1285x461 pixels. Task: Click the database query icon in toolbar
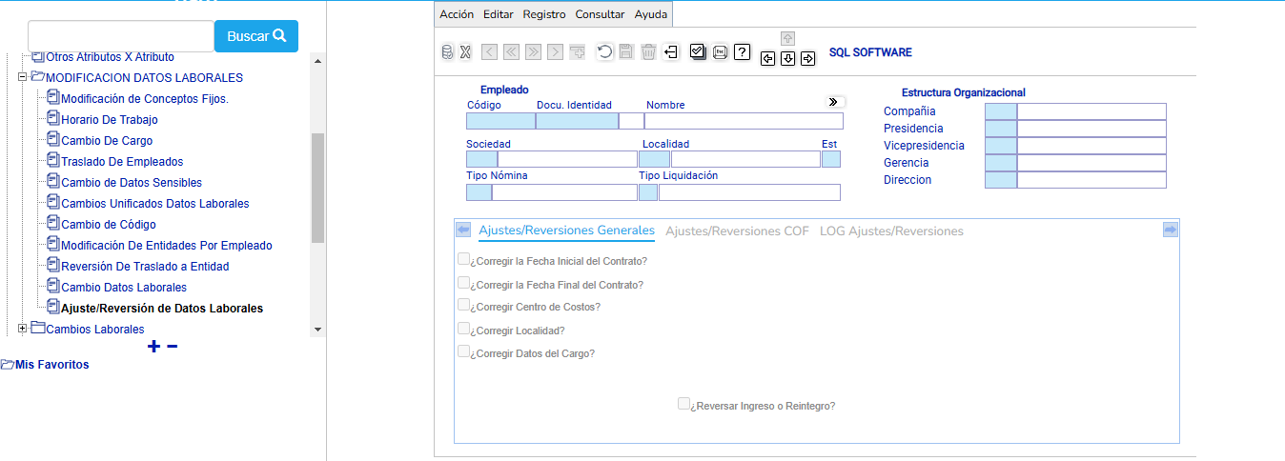point(447,52)
